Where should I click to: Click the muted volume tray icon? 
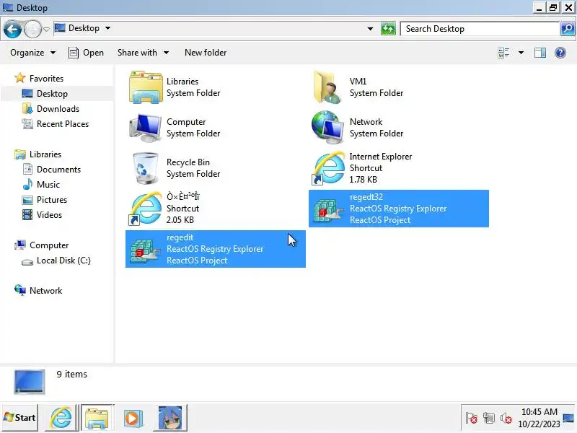click(x=506, y=419)
